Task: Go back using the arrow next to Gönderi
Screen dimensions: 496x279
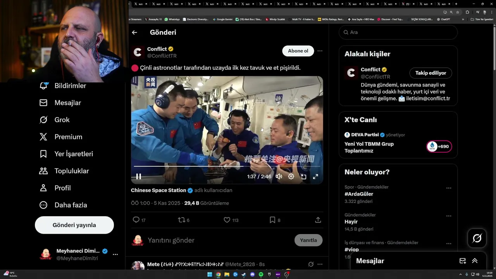Action: click(x=134, y=33)
